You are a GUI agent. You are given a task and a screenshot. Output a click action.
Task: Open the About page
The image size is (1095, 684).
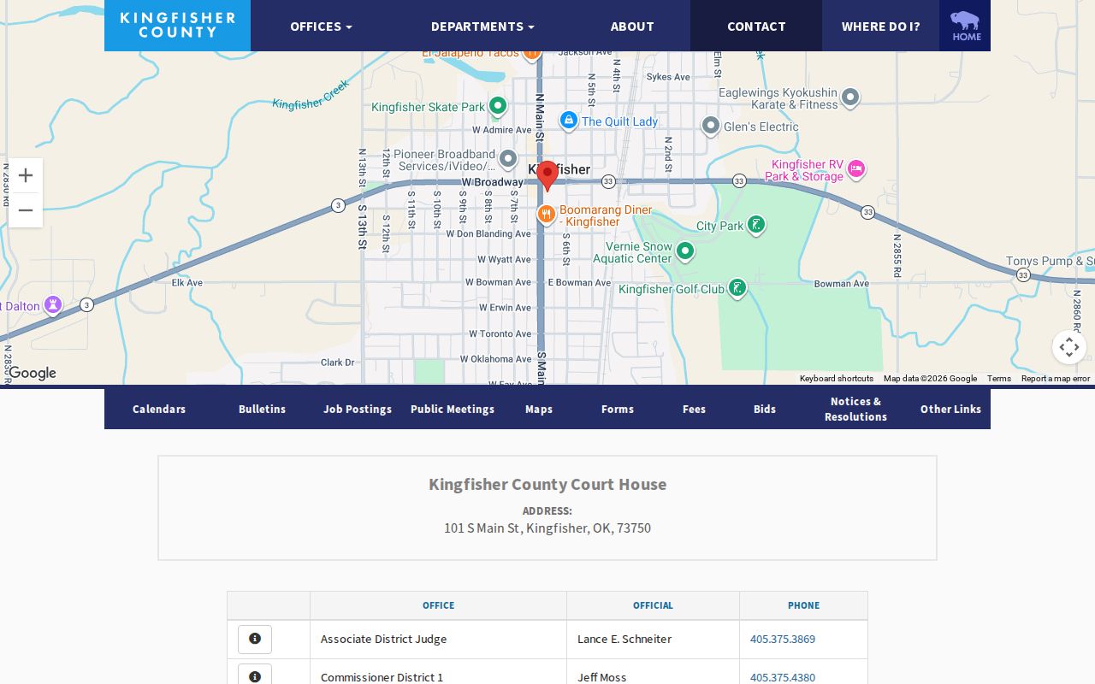(x=632, y=27)
